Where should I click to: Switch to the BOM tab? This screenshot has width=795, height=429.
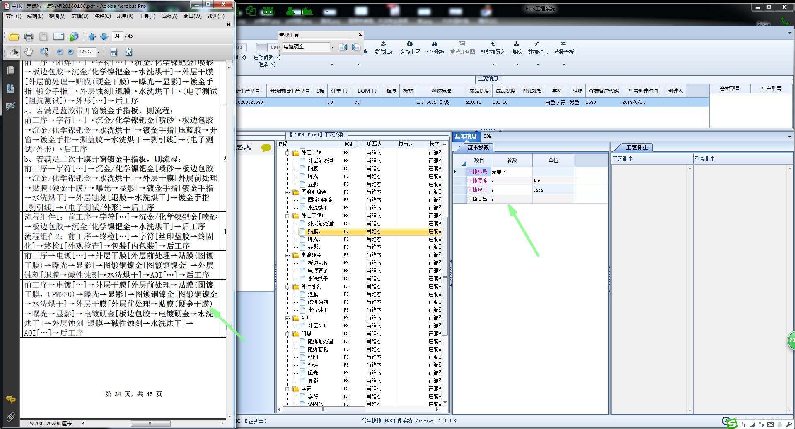(488, 136)
